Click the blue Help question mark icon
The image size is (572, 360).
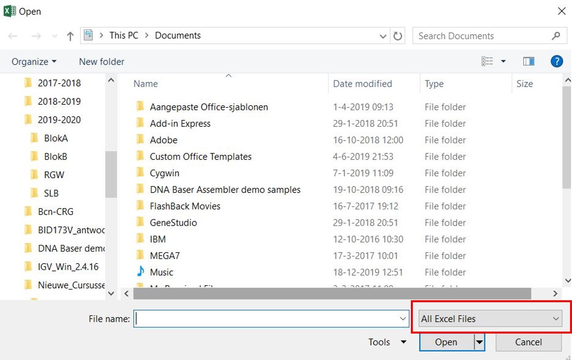(x=557, y=61)
